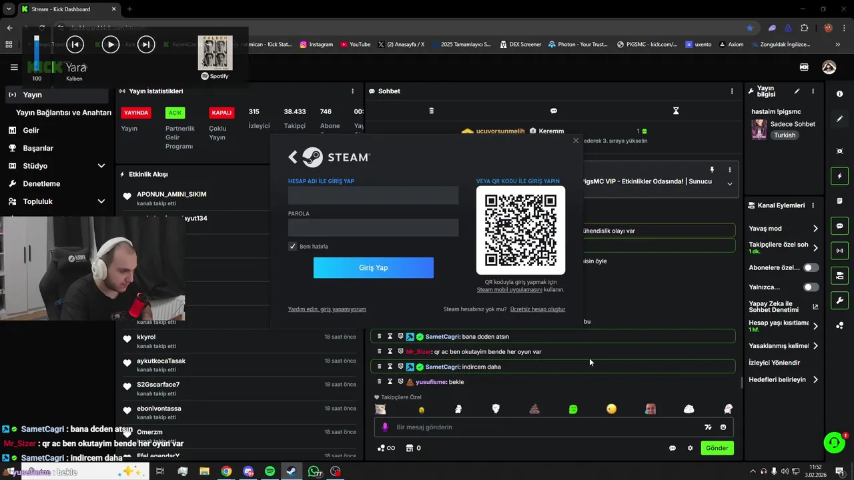Open the Kick sidebar hamburger menu
The width and height of the screenshot is (854, 480).
(14, 67)
